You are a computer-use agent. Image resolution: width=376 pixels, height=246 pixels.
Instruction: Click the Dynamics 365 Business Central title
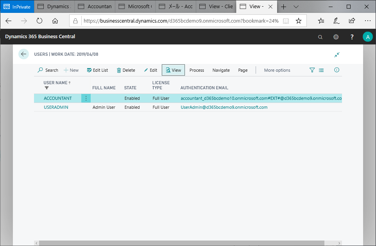tap(40, 36)
